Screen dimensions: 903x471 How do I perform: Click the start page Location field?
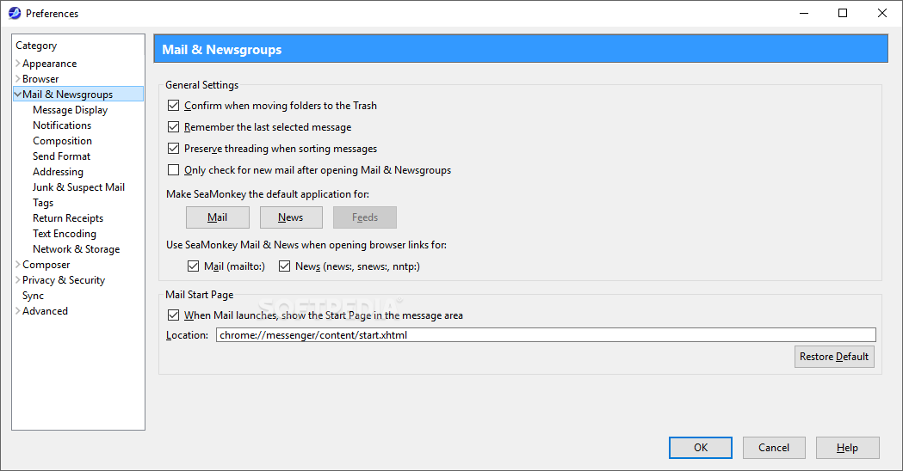[546, 334]
